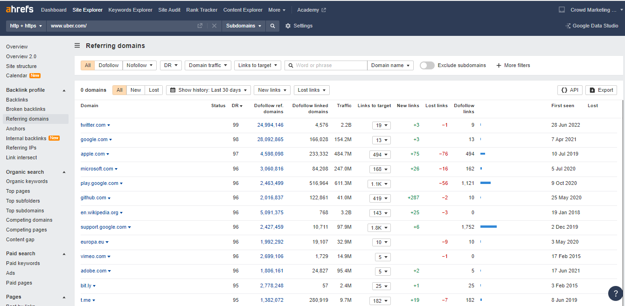Click the ahrefs logo

(19, 9)
